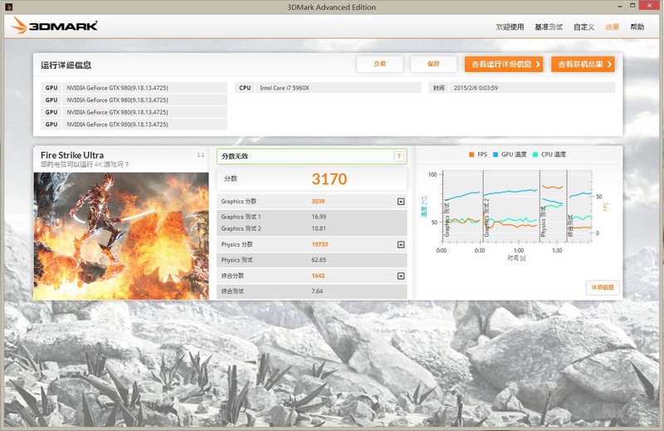Click the 查看联机结果 button
This screenshot has width=664, height=431.
click(583, 65)
